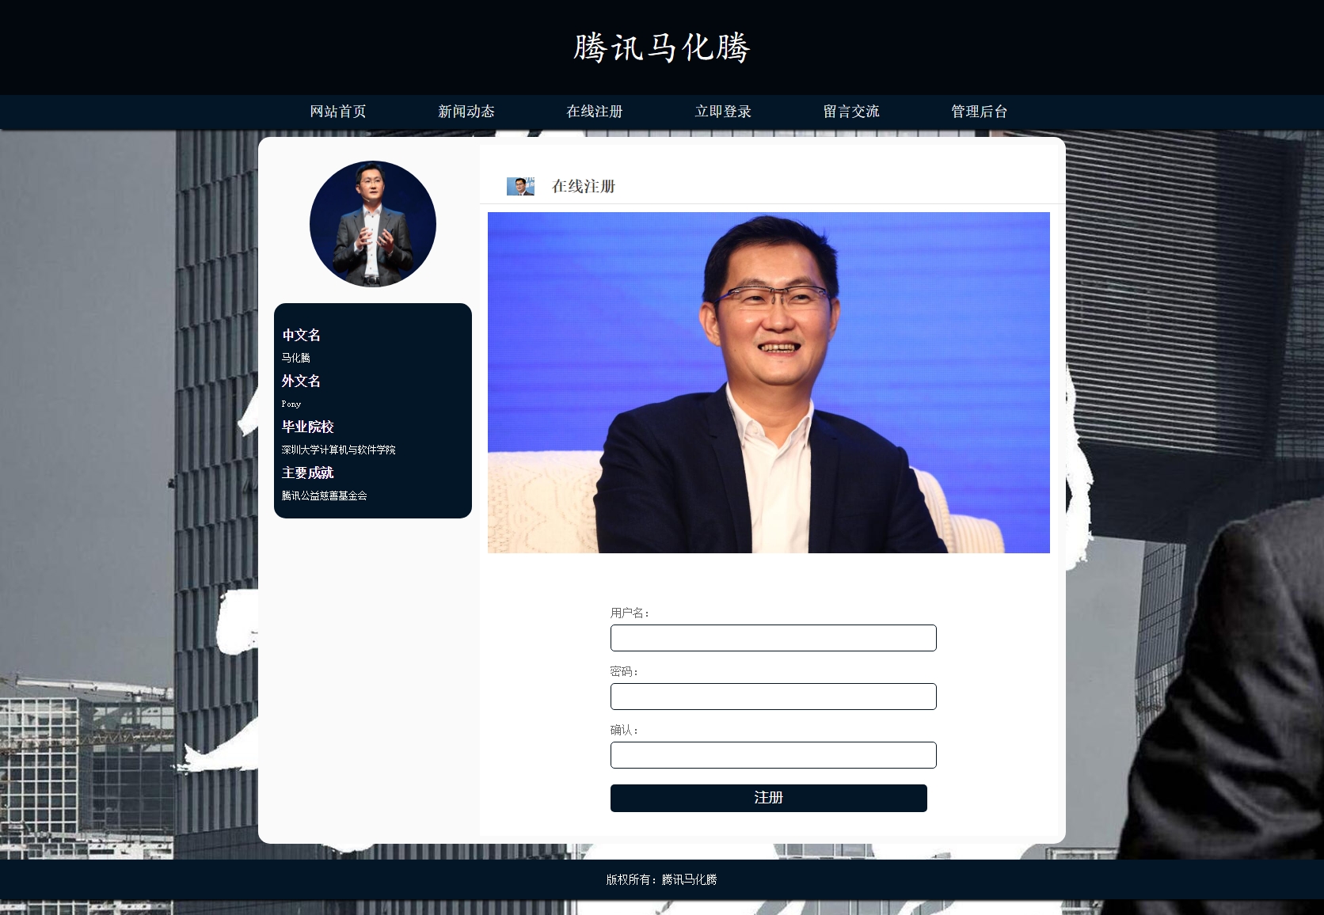This screenshot has height=915, width=1324.
Task: Select the 在线注册 nav menu item
Action: pos(595,112)
